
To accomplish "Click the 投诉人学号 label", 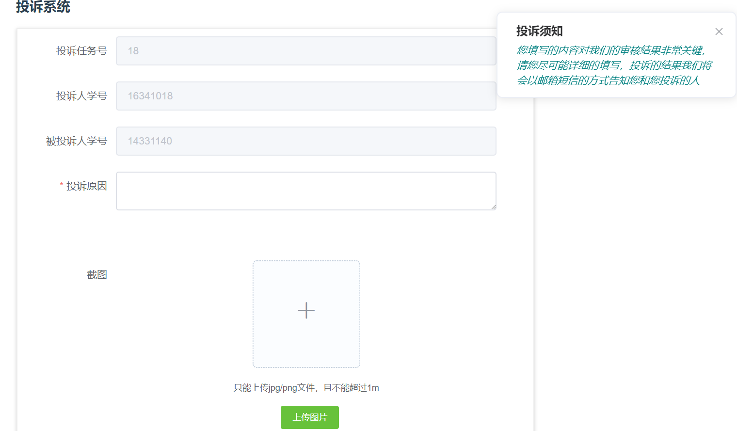I will pyautogui.click(x=81, y=96).
